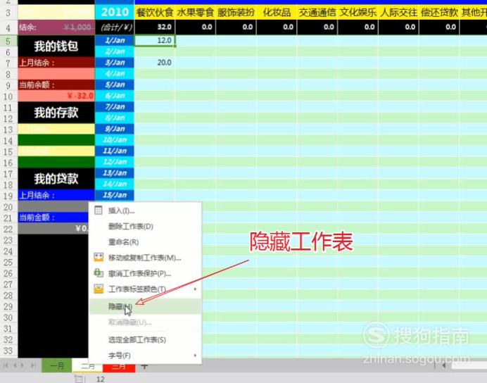The image size is (487, 383).
Task: Click the 当前余额： label cell
Action: click(x=56, y=84)
